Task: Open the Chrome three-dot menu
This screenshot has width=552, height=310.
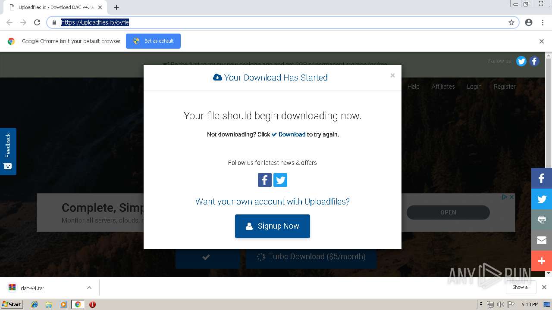Action: coord(543,22)
